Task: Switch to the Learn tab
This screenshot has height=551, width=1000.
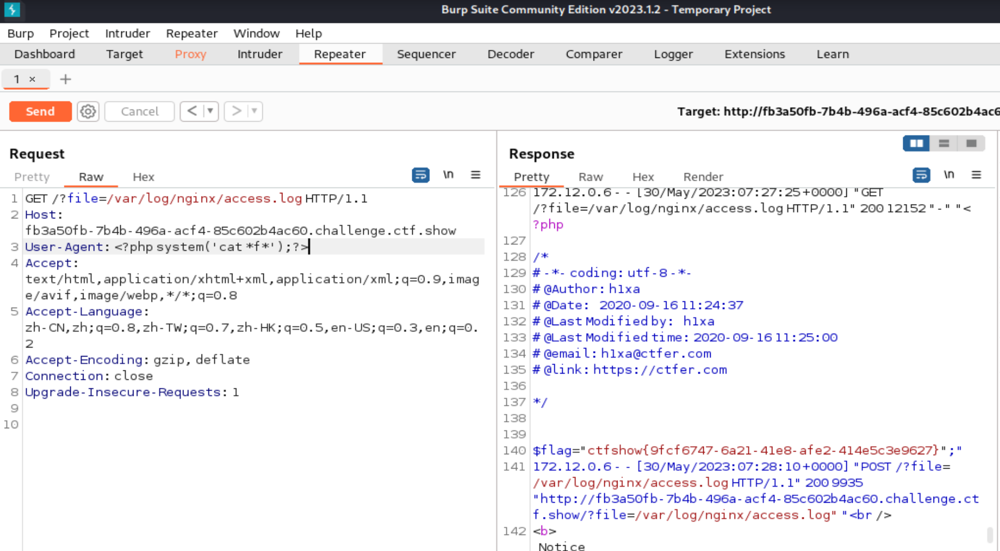Action: pyautogui.click(x=833, y=54)
